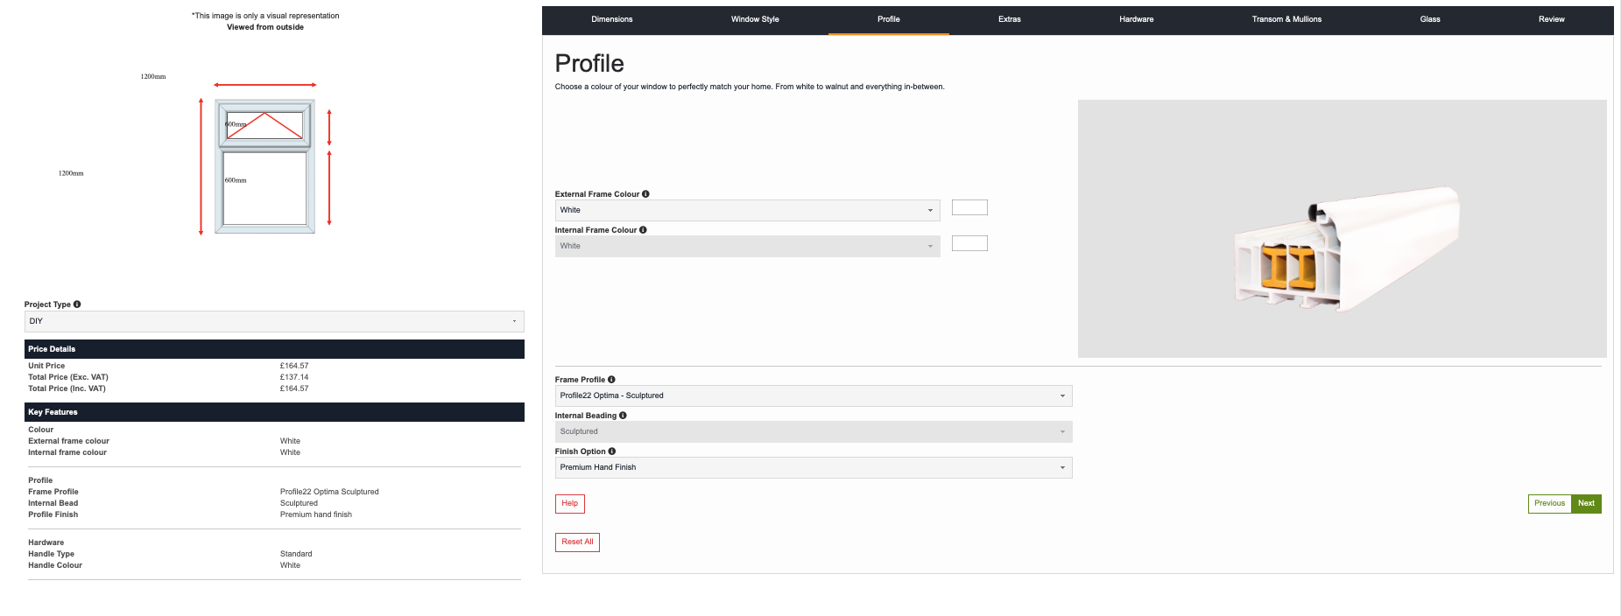Viewport: 1621px width, 616px height.
Task: Open the Project Type DIY dropdown
Action: (274, 321)
